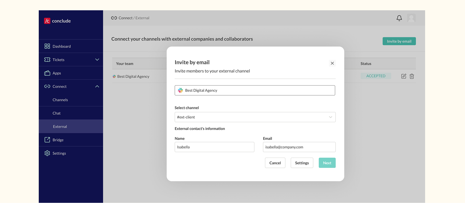Image resolution: width=465 pixels, height=203 pixels.
Task: Click the Settings gear icon in sidebar
Action: [x=47, y=153]
